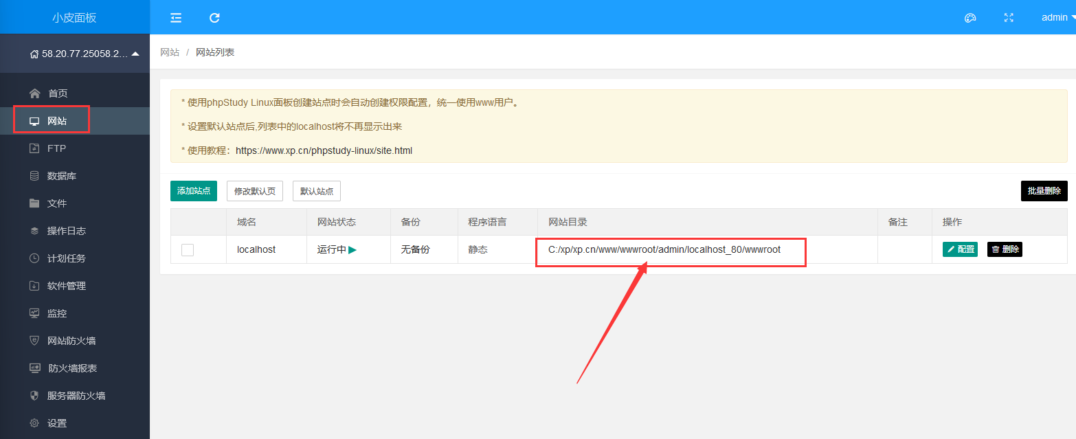
Task: Click the 备注 column header
Action: (x=898, y=222)
